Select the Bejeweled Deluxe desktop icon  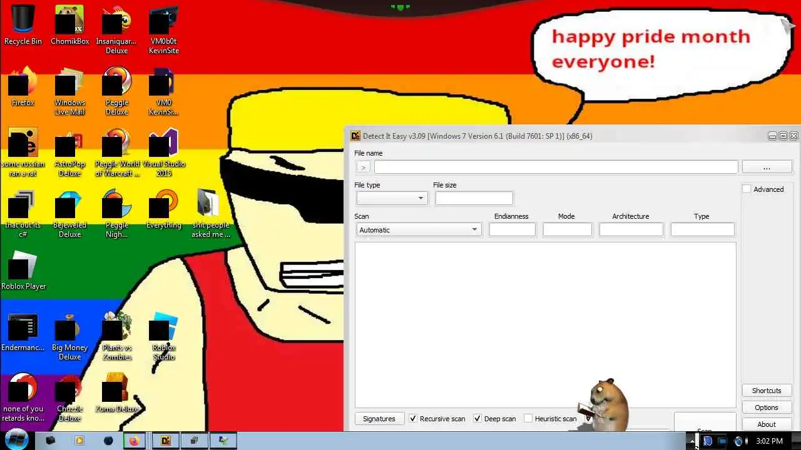coord(69,213)
